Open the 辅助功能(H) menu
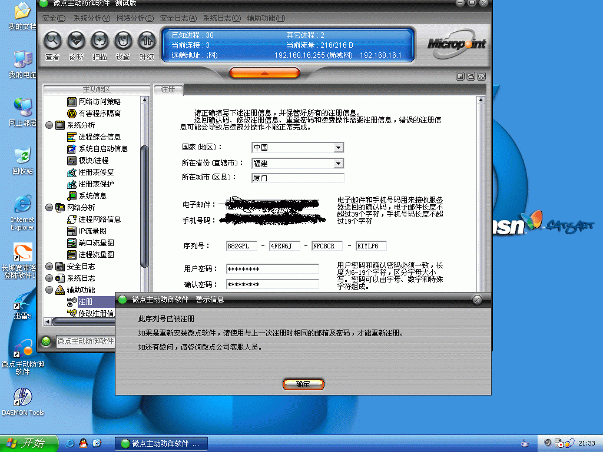The height and width of the screenshot is (452, 603). pyautogui.click(x=266, y=18)
